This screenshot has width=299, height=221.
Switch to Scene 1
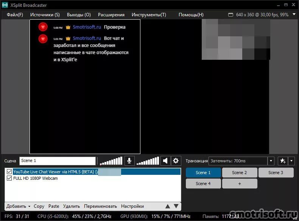click(203, 173)
